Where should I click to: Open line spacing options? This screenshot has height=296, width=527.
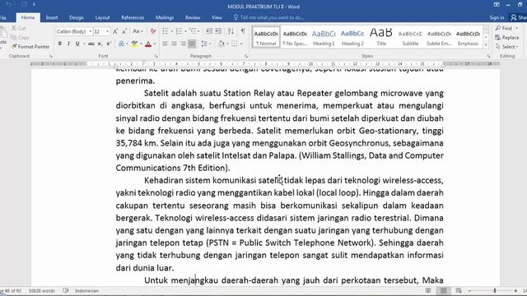click(204, 44)
